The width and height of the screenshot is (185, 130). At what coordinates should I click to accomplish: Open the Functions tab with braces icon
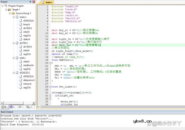[21, 107]
